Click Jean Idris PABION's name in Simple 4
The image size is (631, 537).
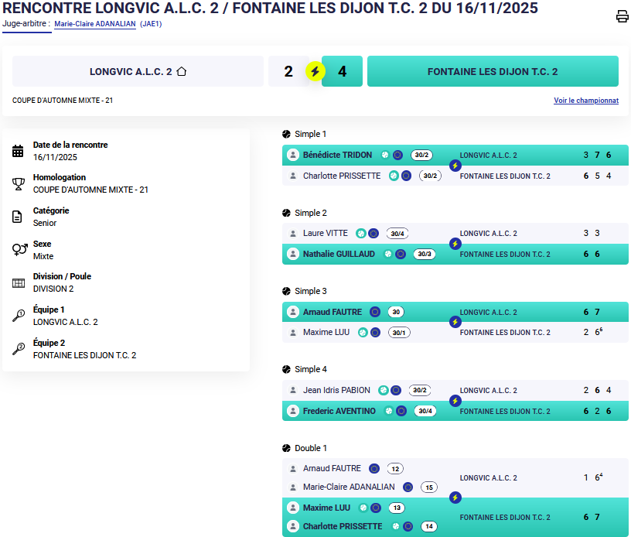tap(336, 390)
